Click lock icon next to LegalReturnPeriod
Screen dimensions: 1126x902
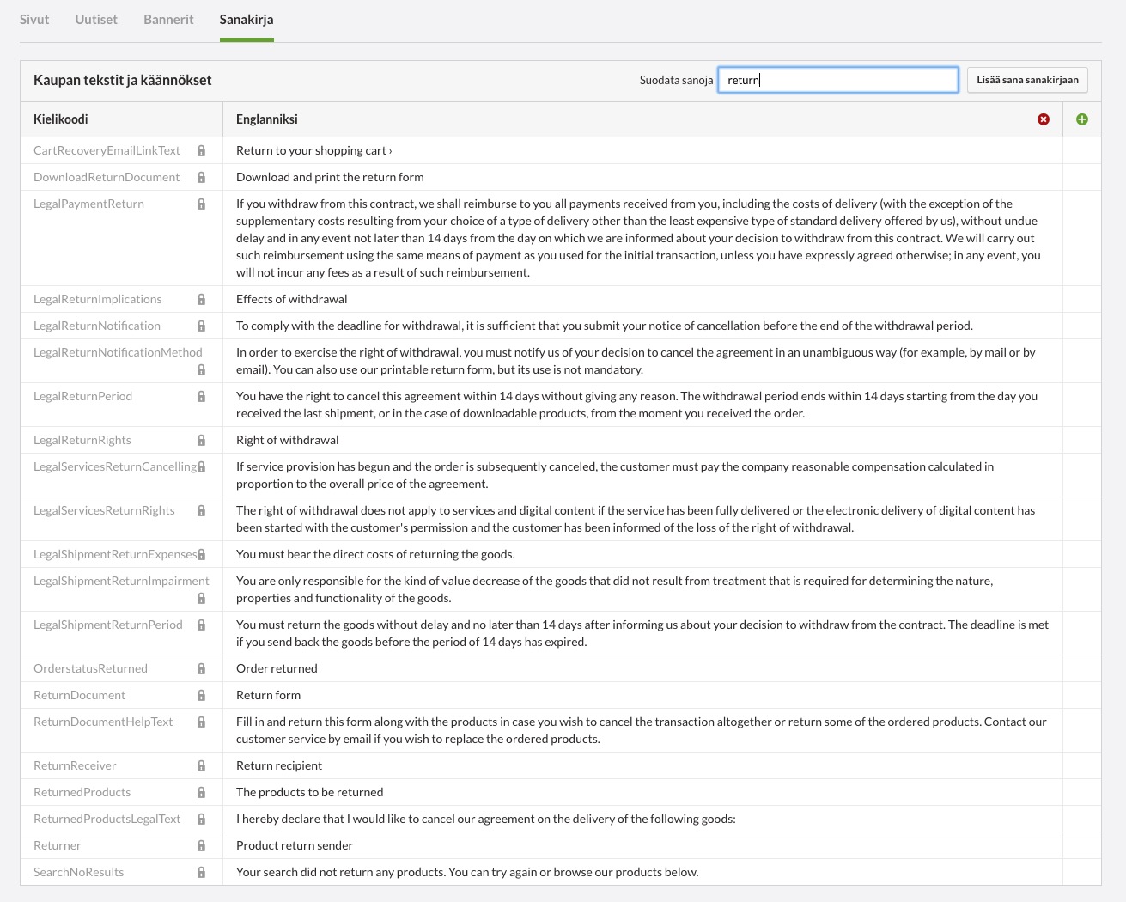point(201,396)
